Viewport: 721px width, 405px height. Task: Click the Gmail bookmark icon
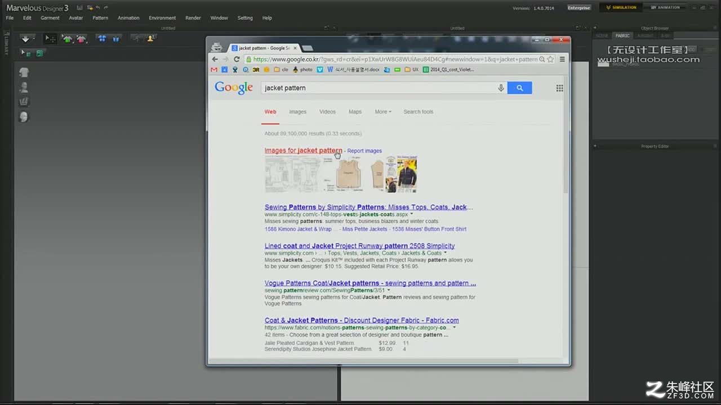(x=214, y=70)
